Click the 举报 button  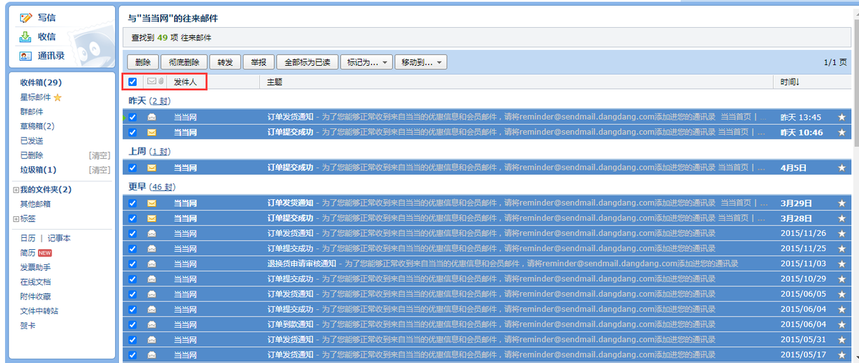coord(258,62)
